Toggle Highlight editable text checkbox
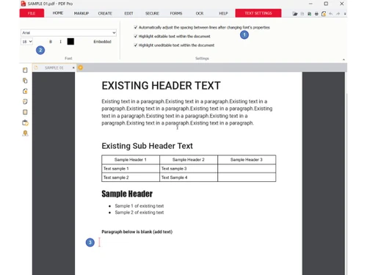 coord(136,36)
